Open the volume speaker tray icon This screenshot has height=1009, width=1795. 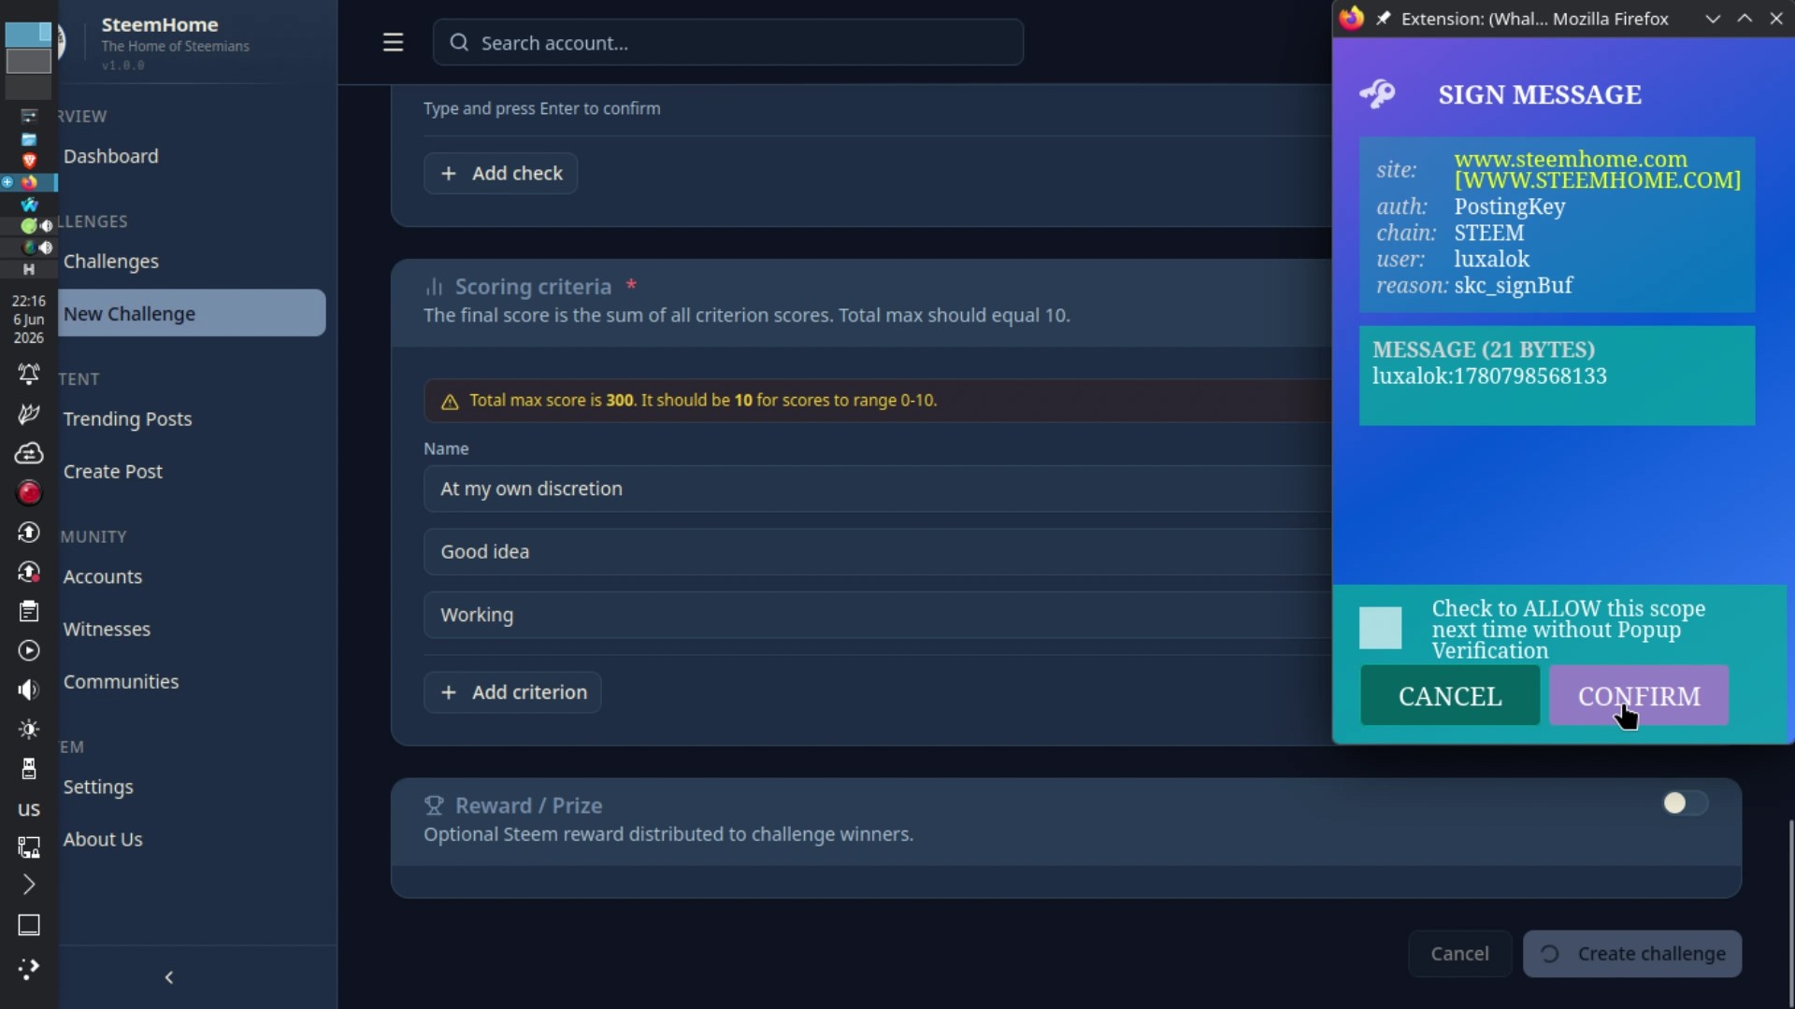29,689
